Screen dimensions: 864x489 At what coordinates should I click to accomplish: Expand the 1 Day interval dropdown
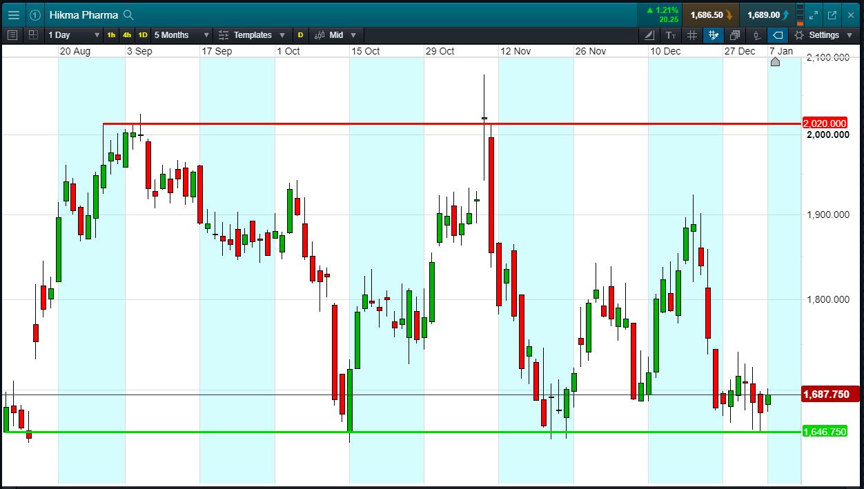(74, 35)
